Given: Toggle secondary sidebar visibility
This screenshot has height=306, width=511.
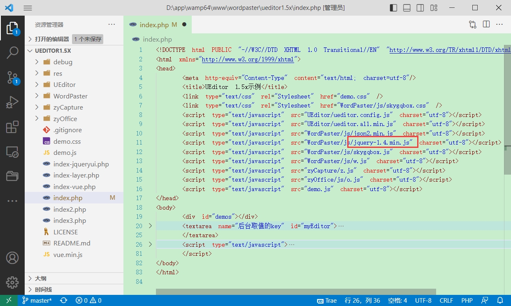Looking at the screenshot, I should [x=420, y=8].
